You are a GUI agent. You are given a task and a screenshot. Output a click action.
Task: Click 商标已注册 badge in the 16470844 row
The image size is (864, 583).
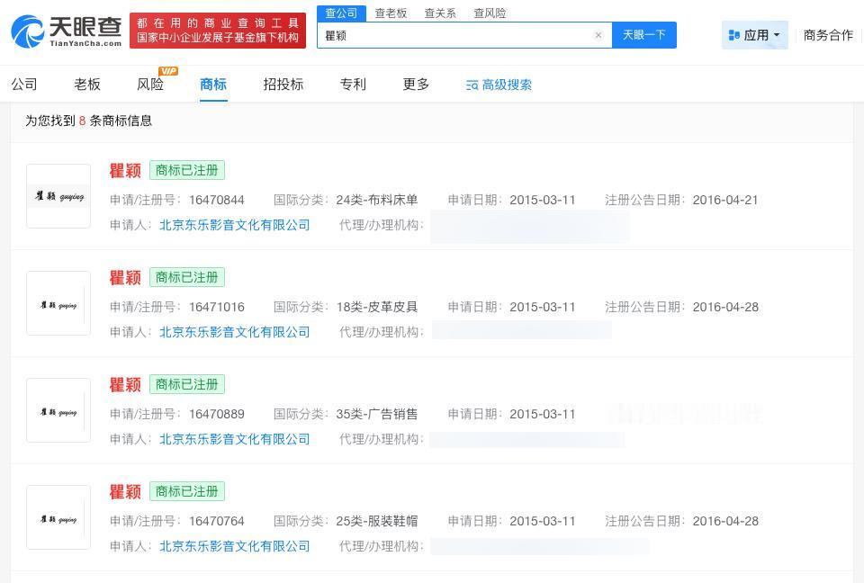pyautogui.click(x=187, y=170)
